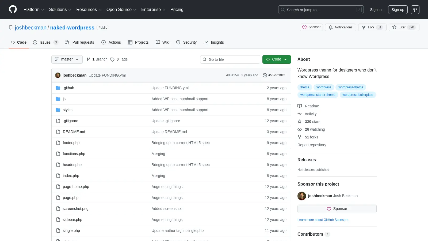Viewport: 428px width, 241px height.
Task: Switch to the Insights tab
Action: coord(214,42)
